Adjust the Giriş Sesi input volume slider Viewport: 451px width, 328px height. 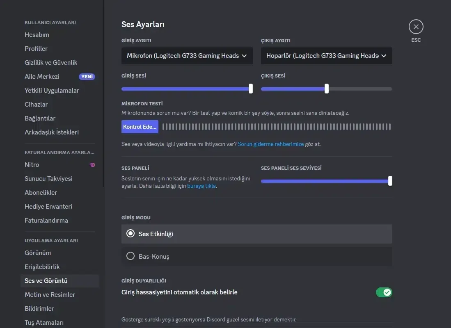(x=187, y=89)
